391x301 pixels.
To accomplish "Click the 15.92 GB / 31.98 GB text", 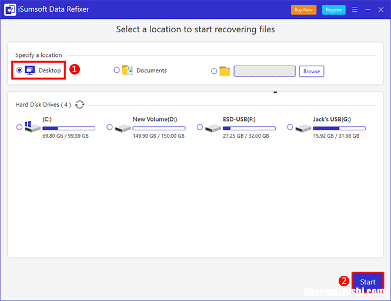I will [x=336, y=136].
